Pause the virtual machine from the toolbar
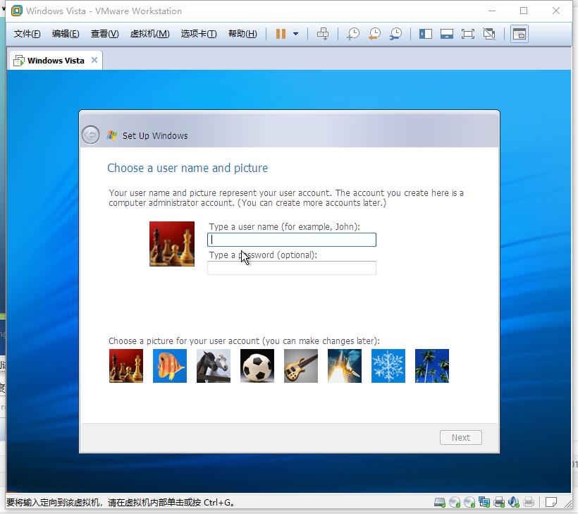 tap(281, 34)
